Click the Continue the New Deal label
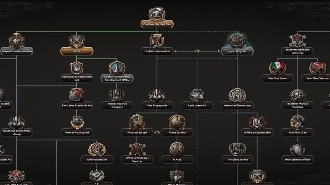This screenshot has width=330, height=185. (x=157, y=24)
